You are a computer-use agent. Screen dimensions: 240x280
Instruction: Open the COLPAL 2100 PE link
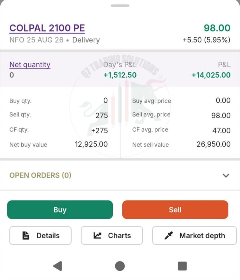(47, 28)
